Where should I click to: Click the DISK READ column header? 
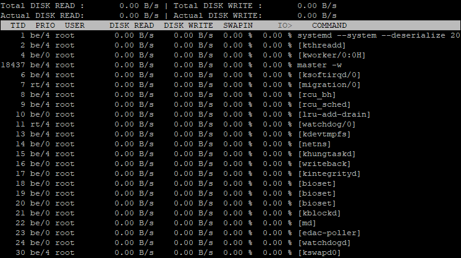132,25
